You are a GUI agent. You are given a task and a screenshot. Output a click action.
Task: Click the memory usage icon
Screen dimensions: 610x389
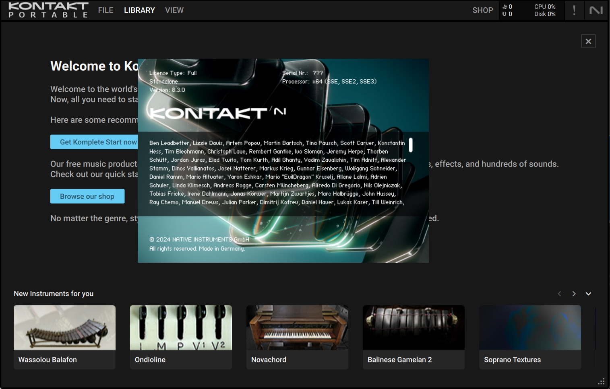[x=505, y=14]
